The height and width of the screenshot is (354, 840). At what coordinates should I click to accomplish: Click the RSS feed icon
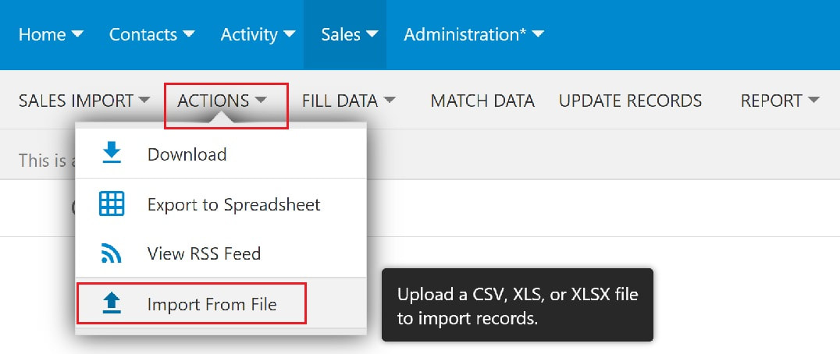(x=112, y=253)
